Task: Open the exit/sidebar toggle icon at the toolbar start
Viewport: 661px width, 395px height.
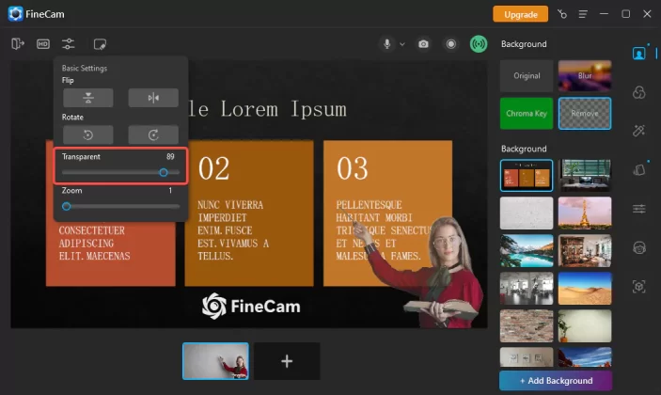Action: (18, 44)
